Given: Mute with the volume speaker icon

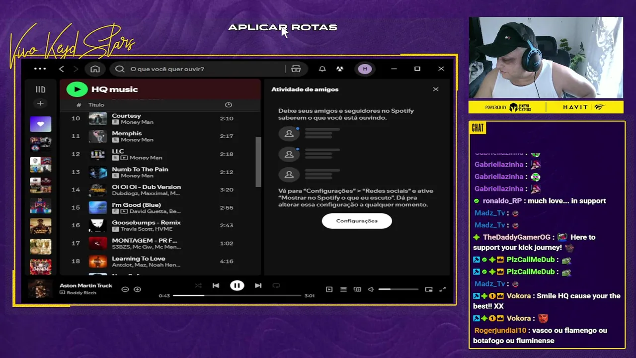Looking at the screenshot, I should pyautogui.click(x=371, y=289).
